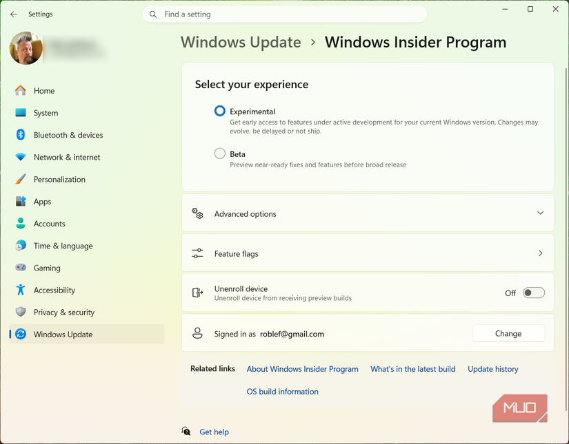Select the Beta radio button
Screen dimensions: 569x444
[220, 154]
